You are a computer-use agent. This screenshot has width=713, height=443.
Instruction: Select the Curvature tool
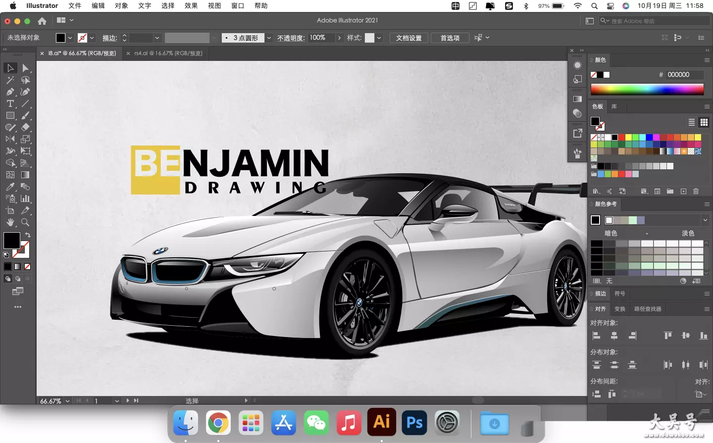point(26,92)
